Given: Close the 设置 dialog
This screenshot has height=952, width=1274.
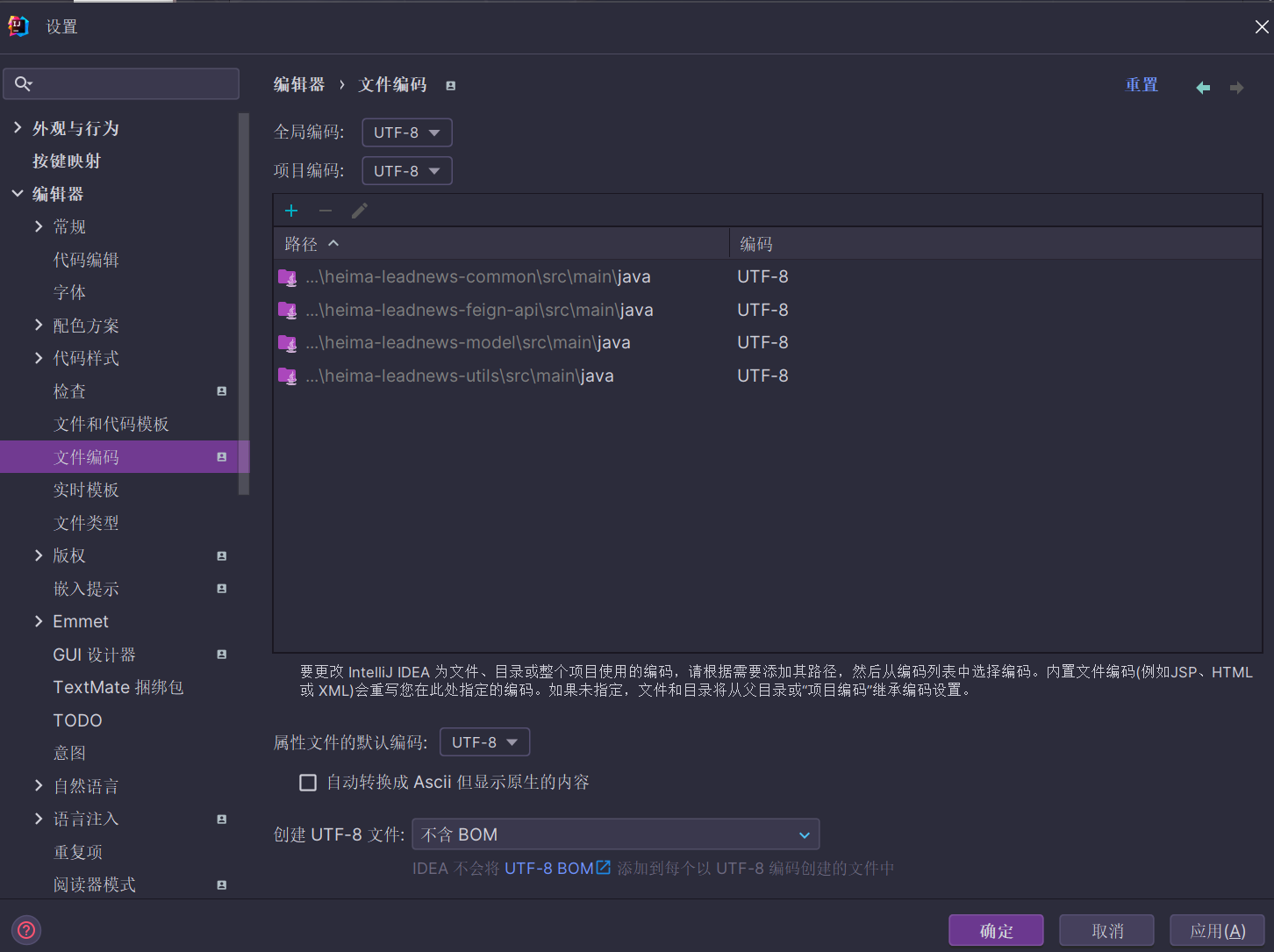Looking at the screenshot, I should coord(1262,27).
